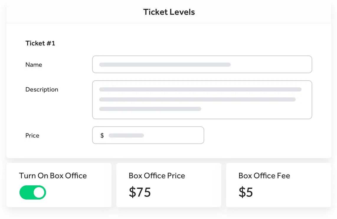Select the placeholder bar in the Name field
The image size is (337, 219).
coord(164,64)
